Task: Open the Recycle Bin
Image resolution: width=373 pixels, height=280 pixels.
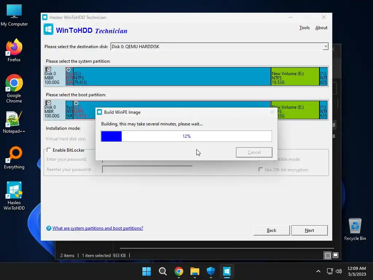Action: coord(355,229)
